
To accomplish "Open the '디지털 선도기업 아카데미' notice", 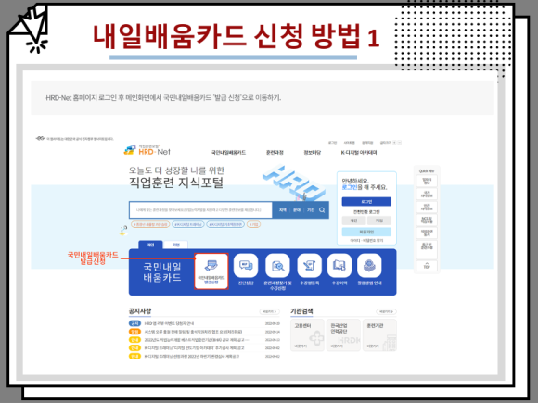I will [x=194, y=348].
